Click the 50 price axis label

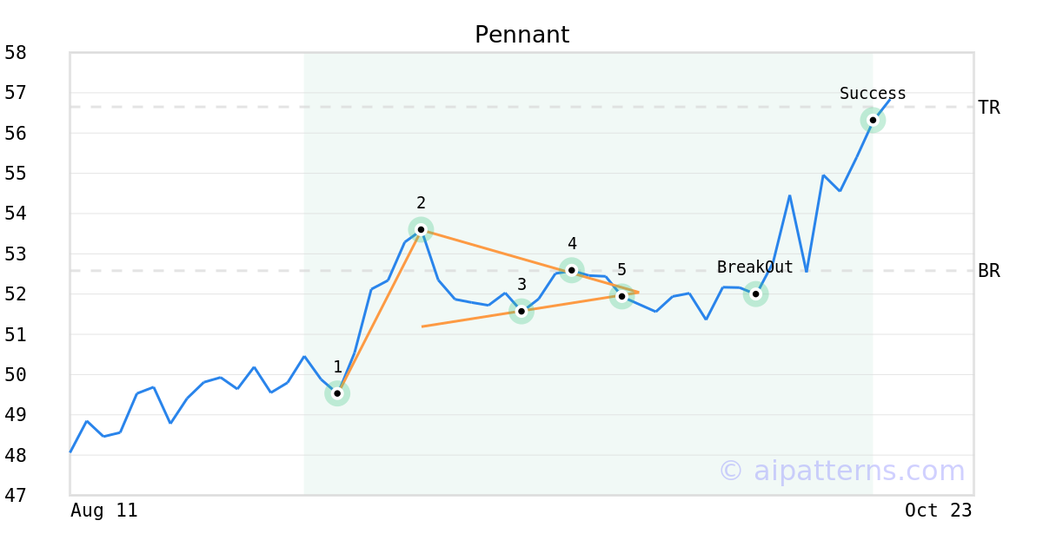(16, 375)
